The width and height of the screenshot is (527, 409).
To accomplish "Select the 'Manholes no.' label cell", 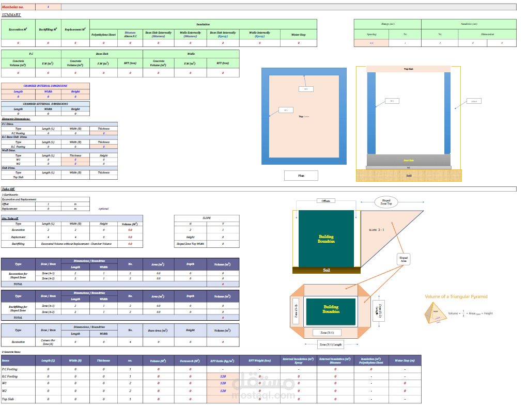I will [18, 7].
